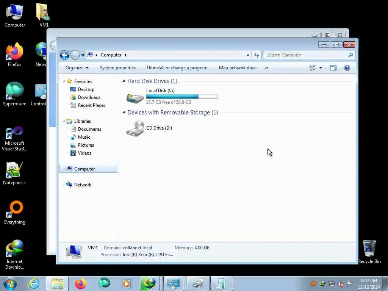Open the address bar history dropdown
This screenshot has width=388, height=291.
pos(248,55)
